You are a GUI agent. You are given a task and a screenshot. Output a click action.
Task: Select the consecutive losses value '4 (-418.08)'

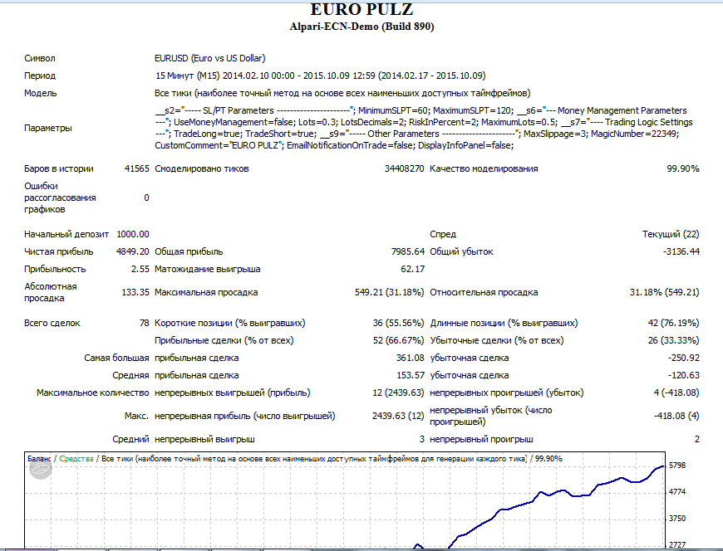pyautogui.click(x=676, y=393)
